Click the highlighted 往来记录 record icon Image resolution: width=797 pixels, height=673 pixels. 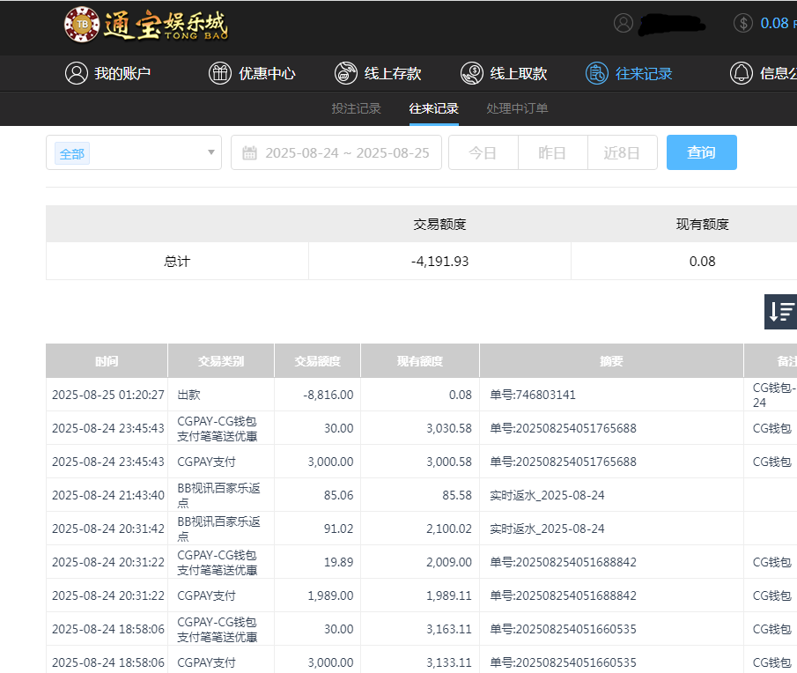pyautogui.click(x=599, y=73)
